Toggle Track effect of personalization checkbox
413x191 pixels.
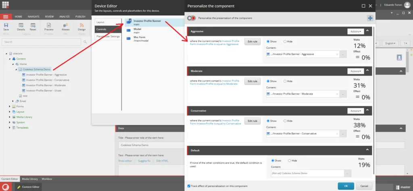point(189,186)
